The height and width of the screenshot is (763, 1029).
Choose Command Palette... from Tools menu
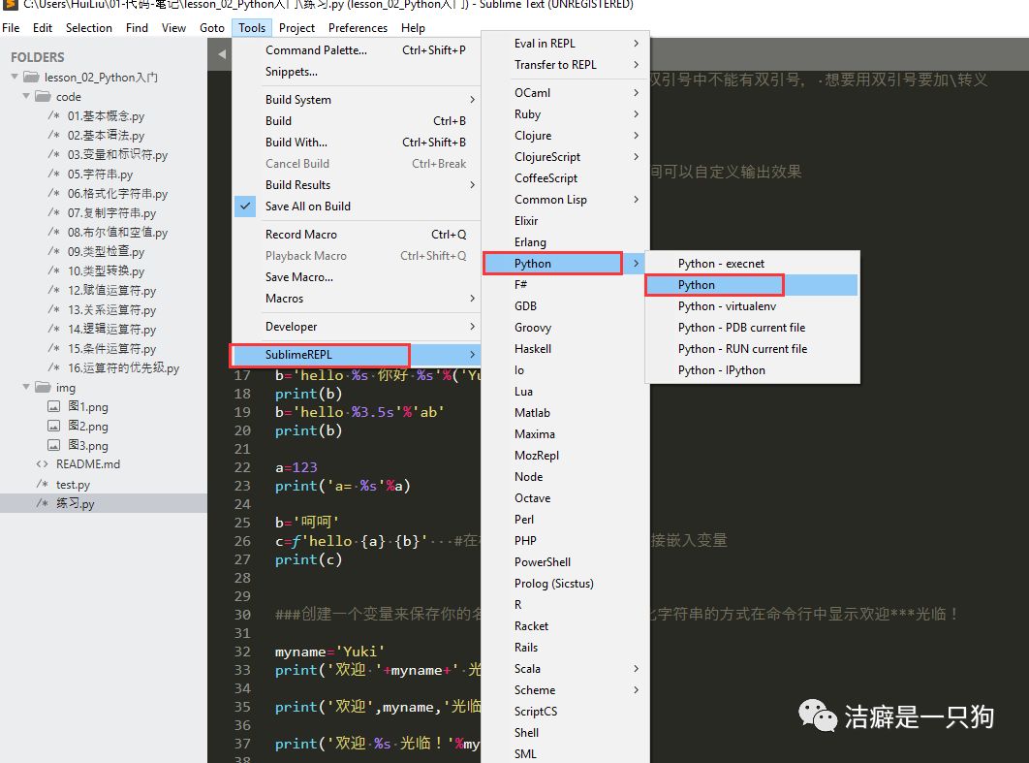click(x=357, y=49)
